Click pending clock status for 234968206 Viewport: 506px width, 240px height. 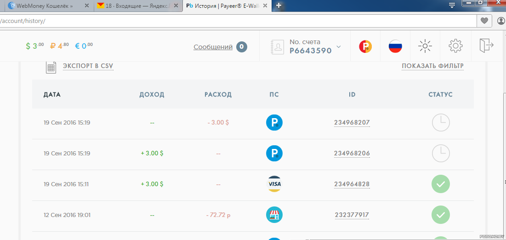441,154
